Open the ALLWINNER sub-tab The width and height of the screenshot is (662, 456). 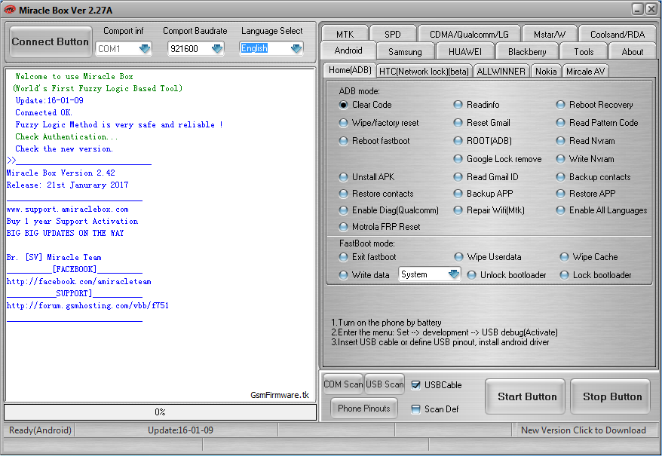(x=501, y=72)
